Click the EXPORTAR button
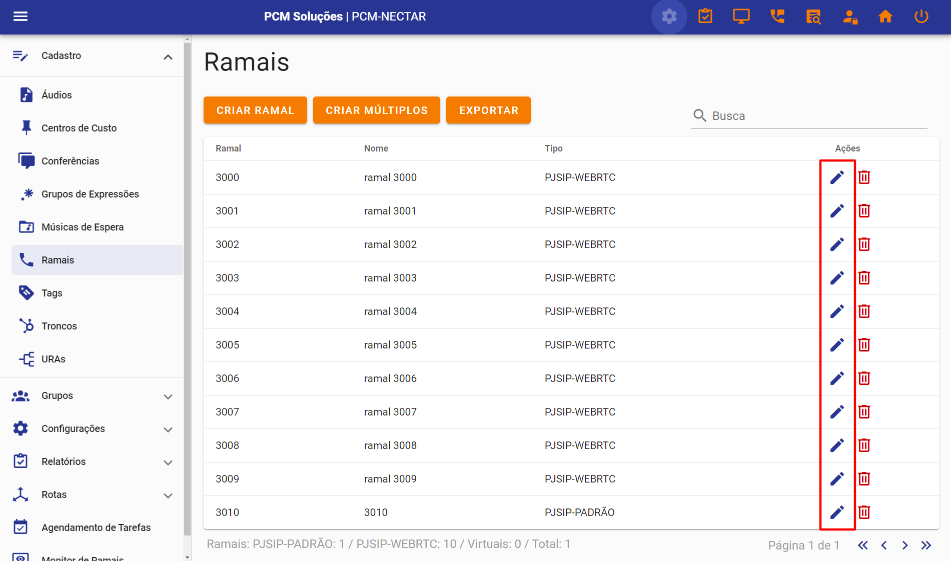Screen dimensions: 951x561 click(x=488, y=110)
